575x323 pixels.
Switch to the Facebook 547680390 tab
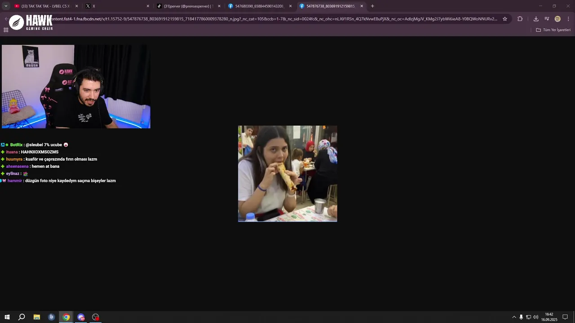pyautogui.click(x=261, y=6)
